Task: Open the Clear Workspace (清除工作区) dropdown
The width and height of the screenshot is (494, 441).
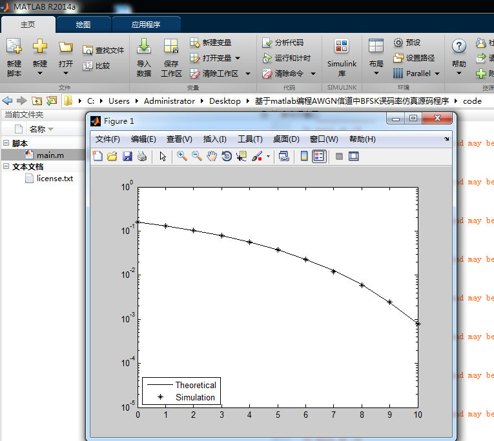Action: [248, 73]
